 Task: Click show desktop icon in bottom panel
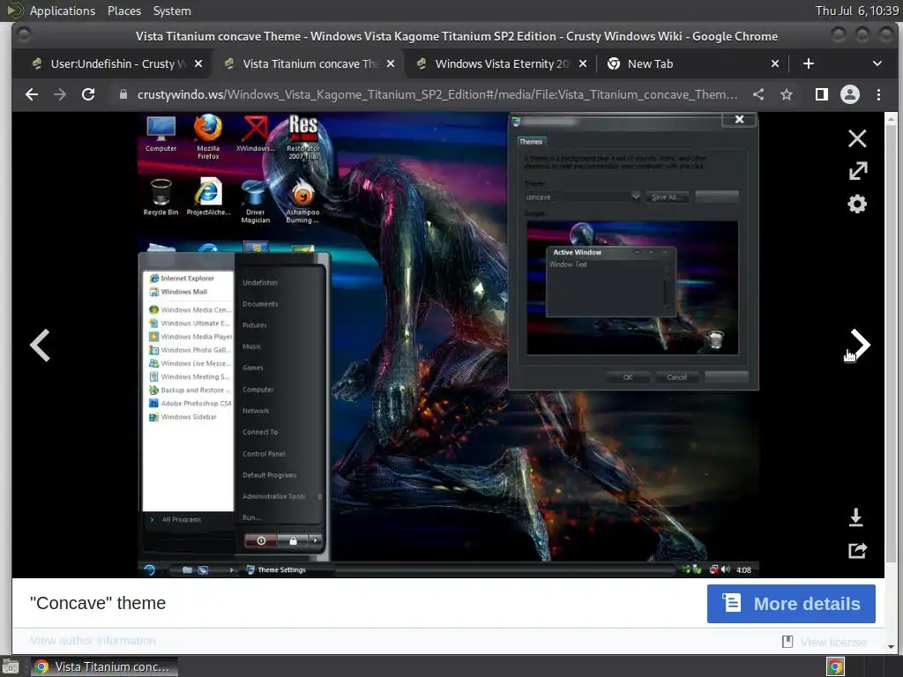[10, 667]
